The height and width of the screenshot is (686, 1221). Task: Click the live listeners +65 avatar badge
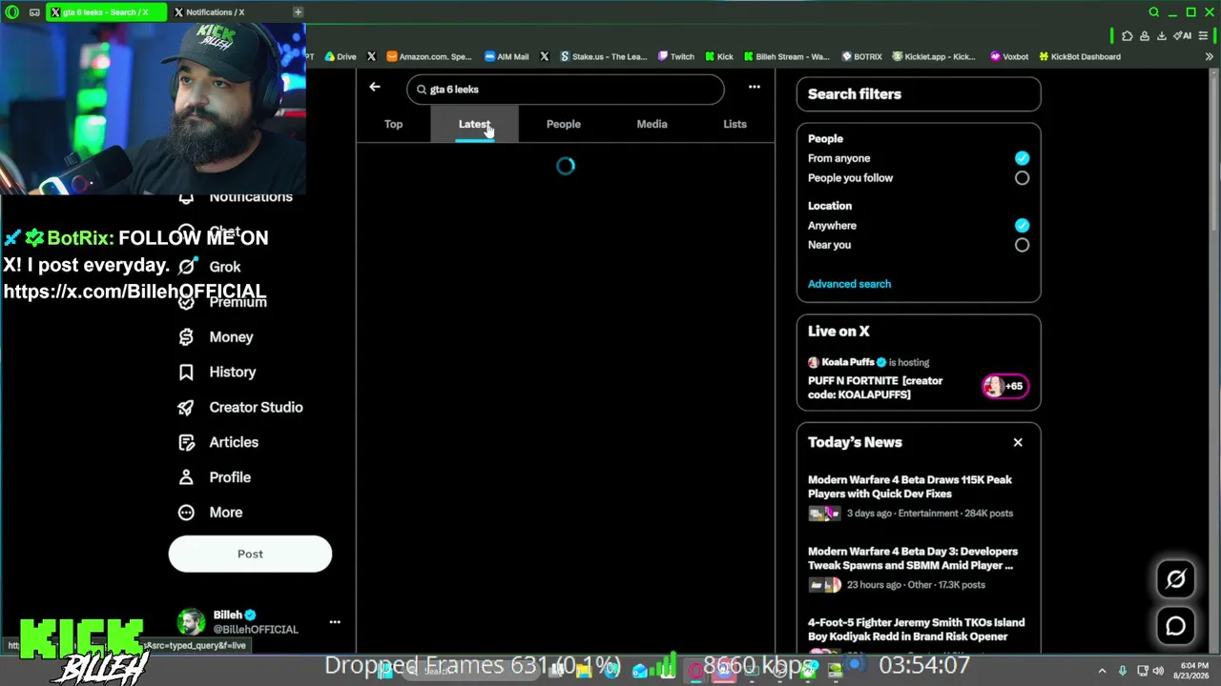tap(1004, 386)
